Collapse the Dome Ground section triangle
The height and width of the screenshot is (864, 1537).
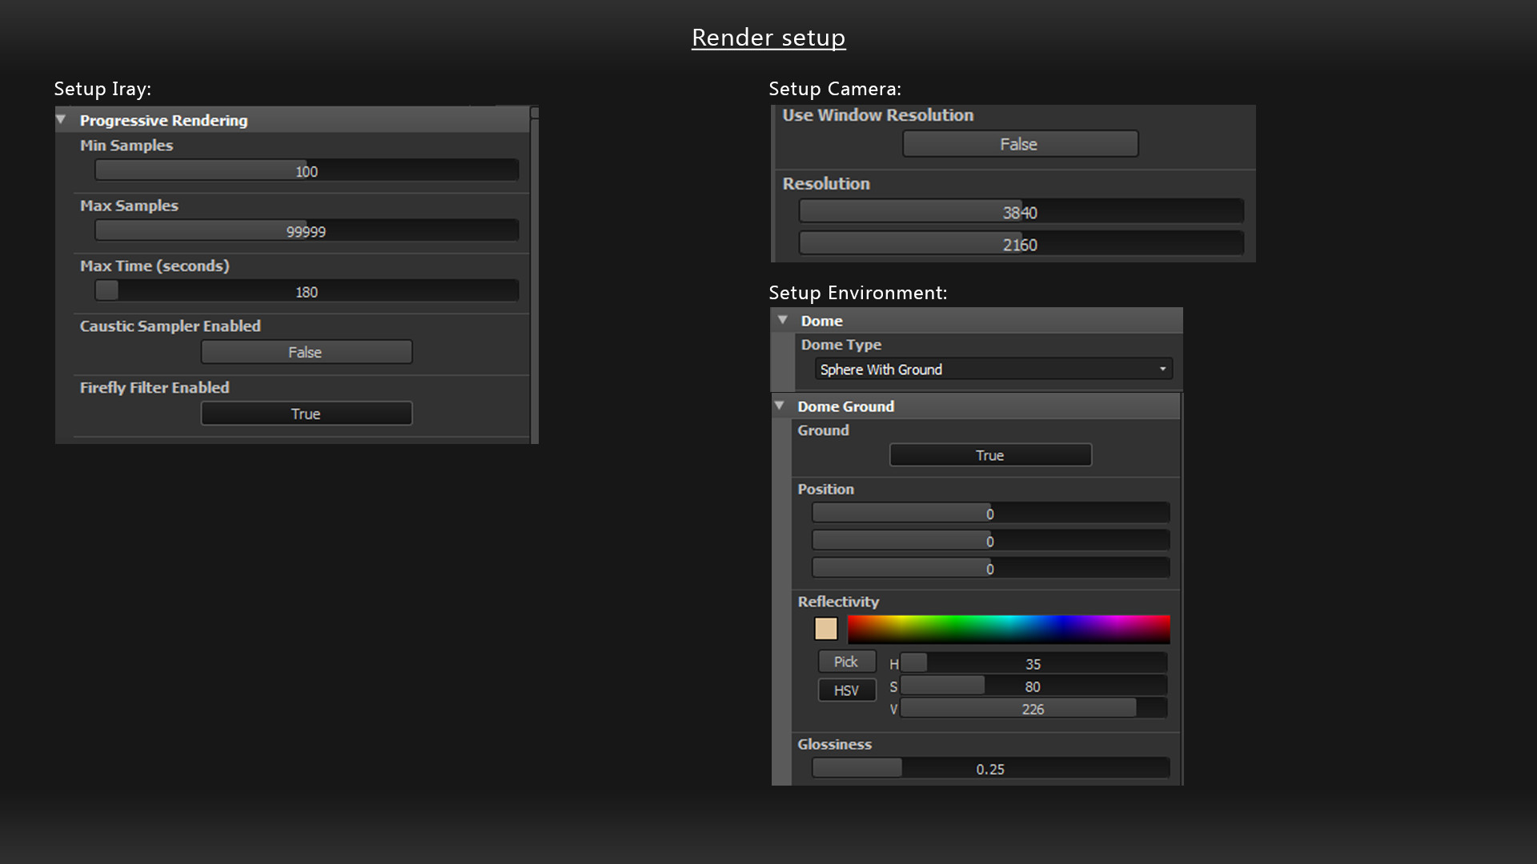click(x=780, y=406)
